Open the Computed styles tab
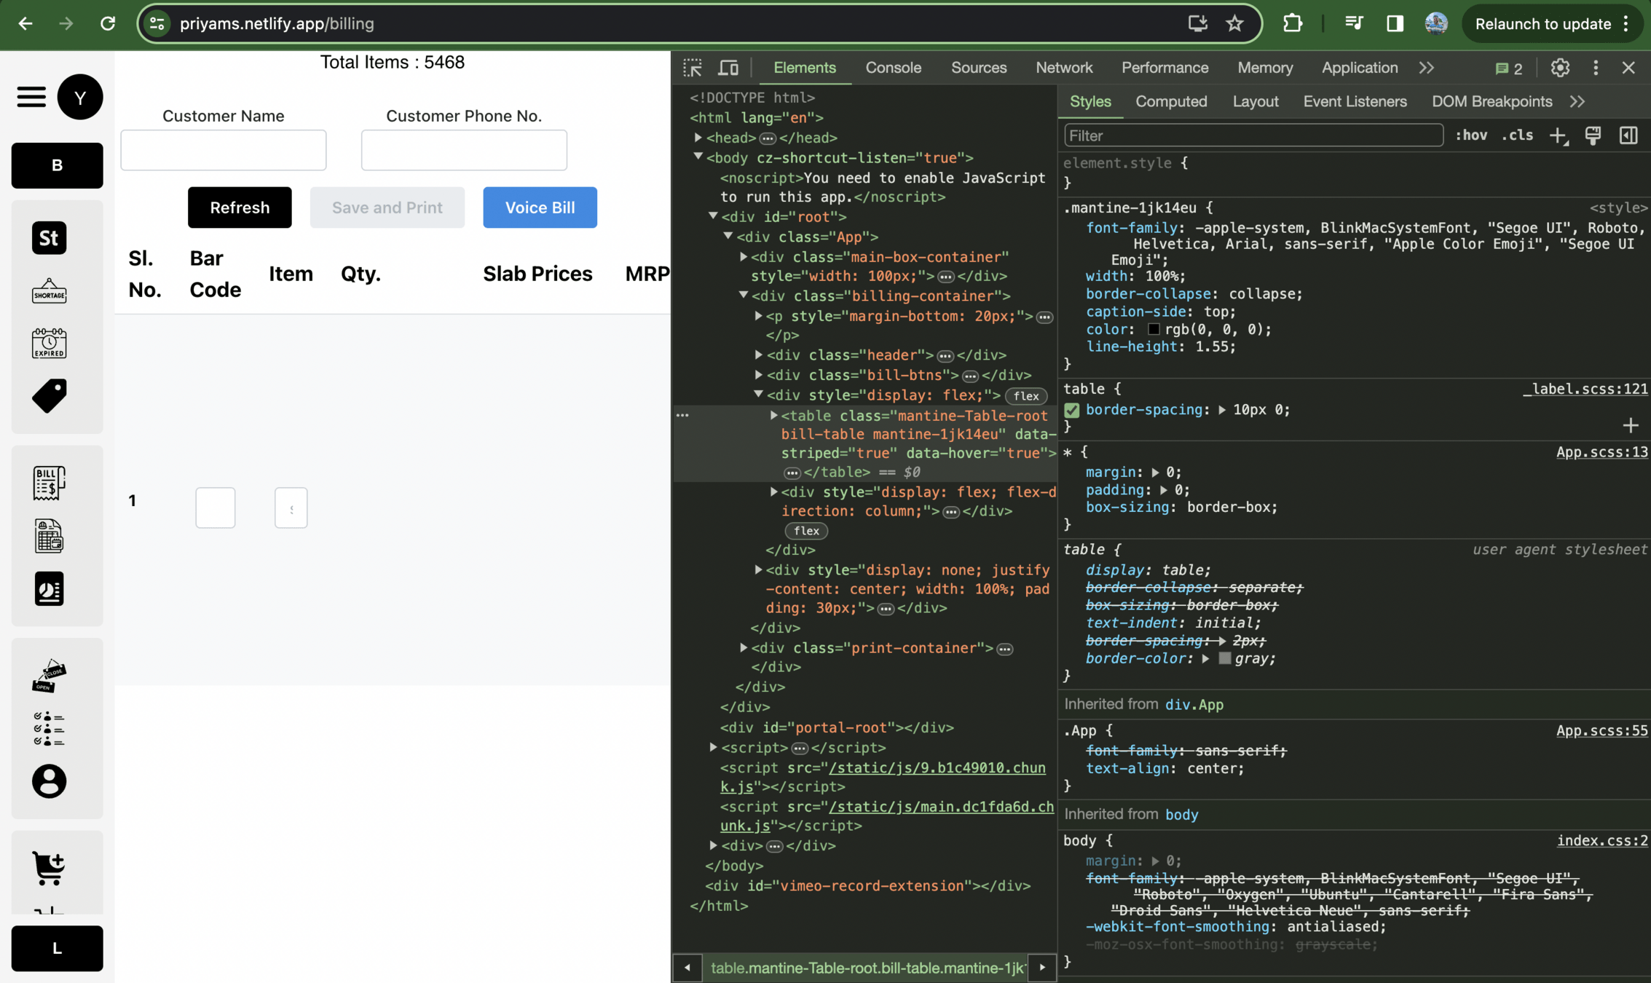Screen dimensions: 1651x983 [1170, 101]
